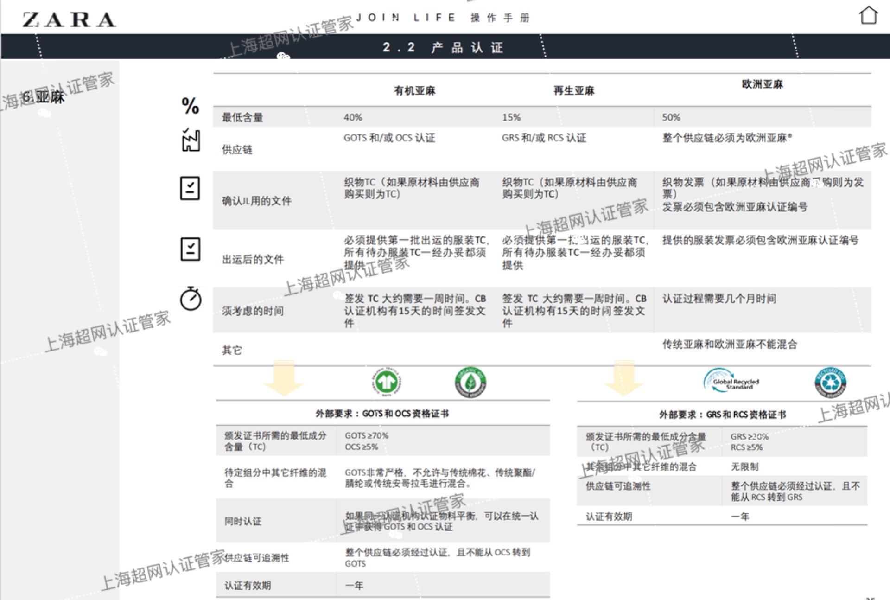Click the percent icon beside 最低含量

190,106
